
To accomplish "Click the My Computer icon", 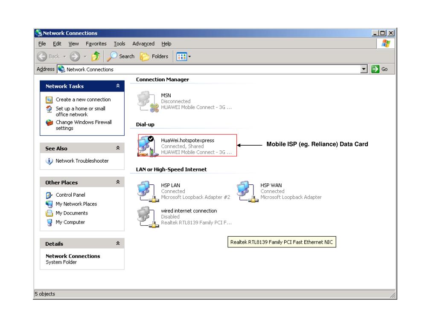I will (x=50, y=222).
